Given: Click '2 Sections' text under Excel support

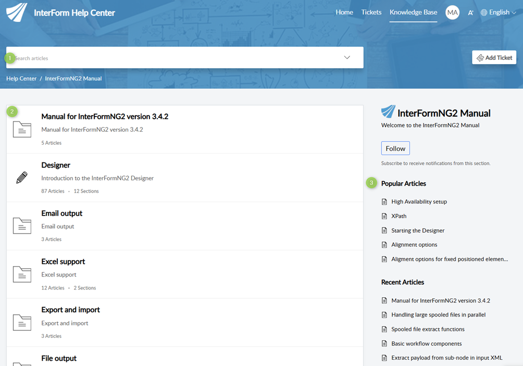Looking at the screenshot, I should coord(85,288).
